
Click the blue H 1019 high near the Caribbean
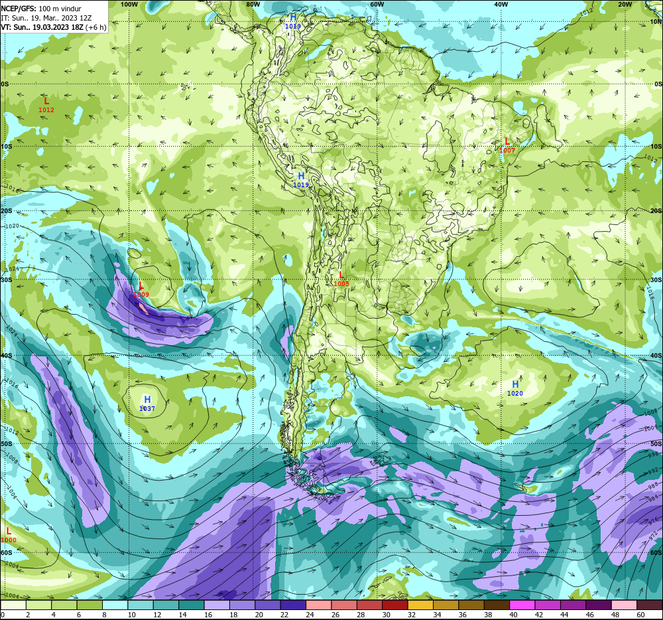click(x=293, y=21)
